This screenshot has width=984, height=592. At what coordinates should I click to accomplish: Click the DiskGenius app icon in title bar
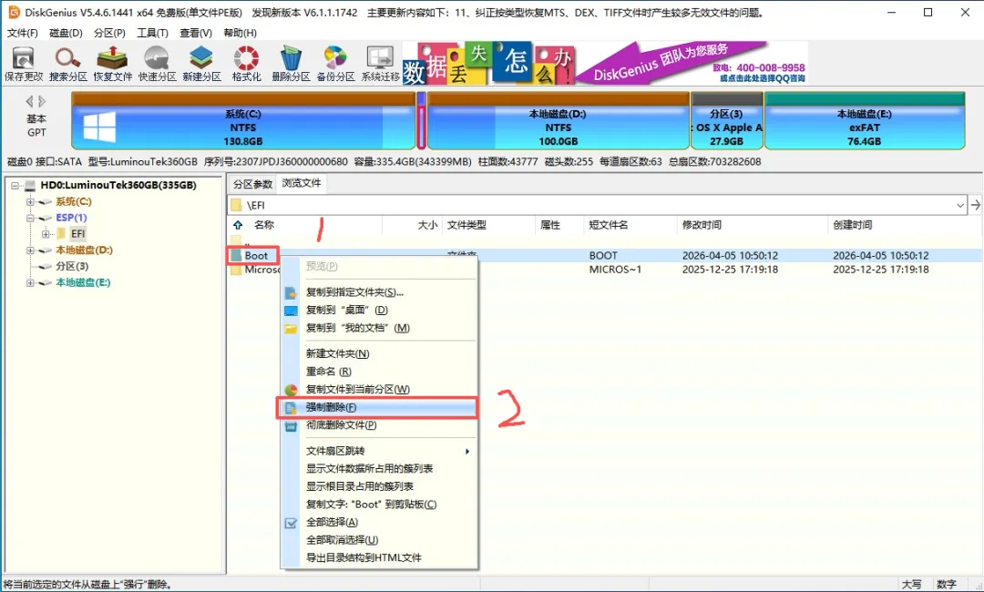(14, 12)
